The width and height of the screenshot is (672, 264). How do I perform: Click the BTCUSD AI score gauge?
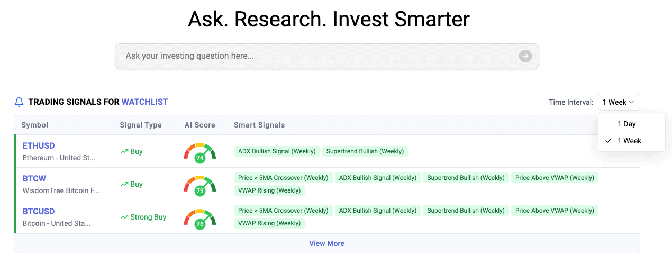pos(199,217)
